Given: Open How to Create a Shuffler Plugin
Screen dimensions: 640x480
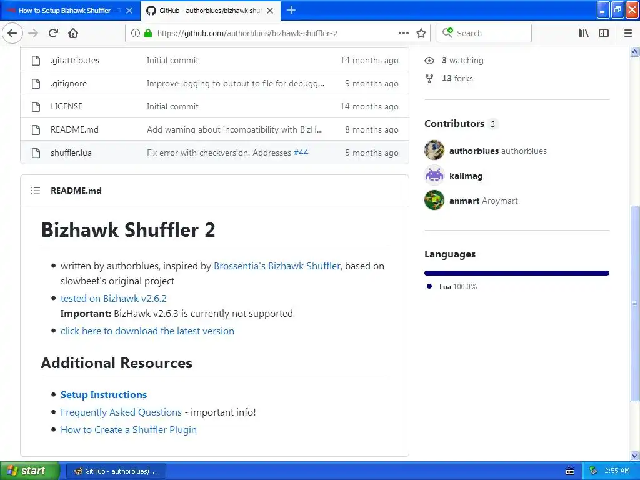Looking at the screenshot, I should click(x=129, y=430).
